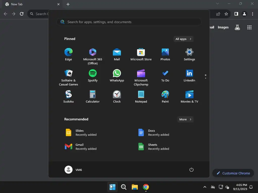
Task: Open File Explorer from taskbar
Action: pyautogui.click(x=135, y=187)
